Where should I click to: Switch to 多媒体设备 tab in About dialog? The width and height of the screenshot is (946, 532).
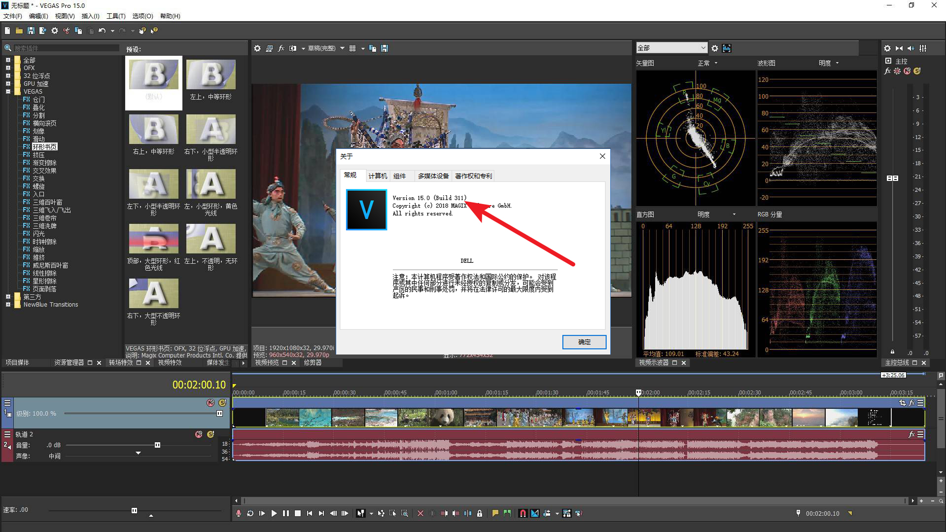[433, 176]
